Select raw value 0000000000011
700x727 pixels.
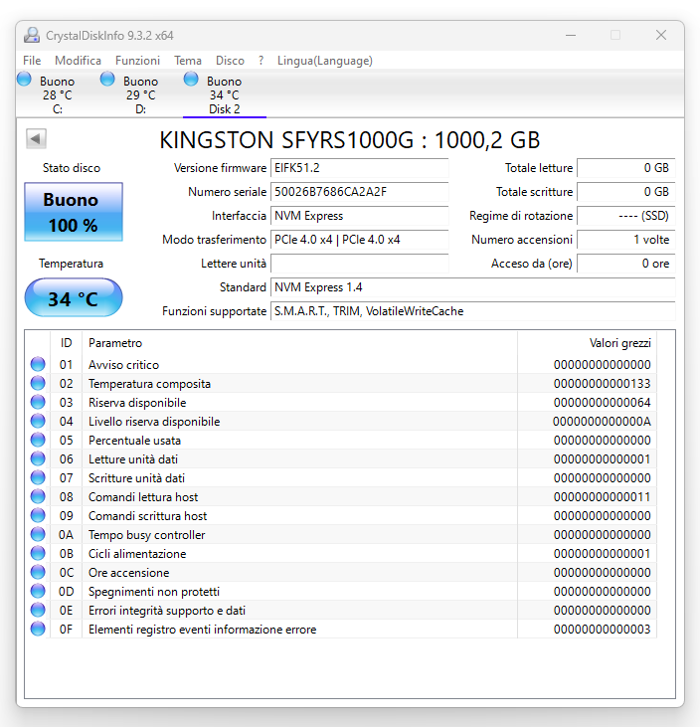(602, 497)
